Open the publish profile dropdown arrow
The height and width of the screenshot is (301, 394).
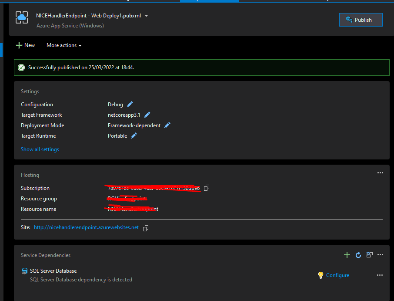(146, 16)
